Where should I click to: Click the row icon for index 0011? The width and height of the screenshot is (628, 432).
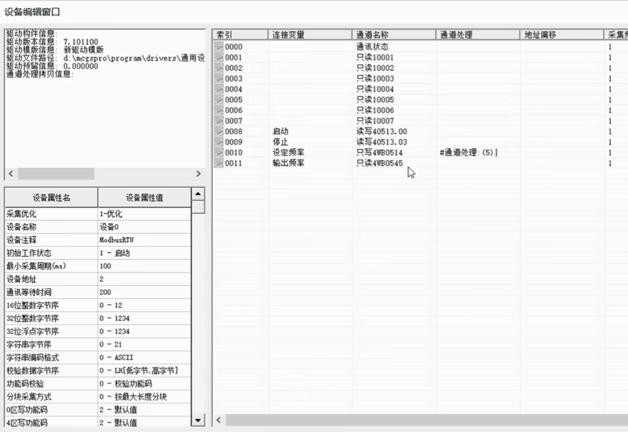[x=219, y=164]
